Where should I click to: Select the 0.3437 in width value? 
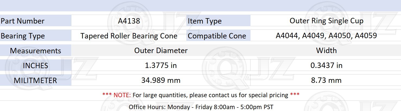326,66
